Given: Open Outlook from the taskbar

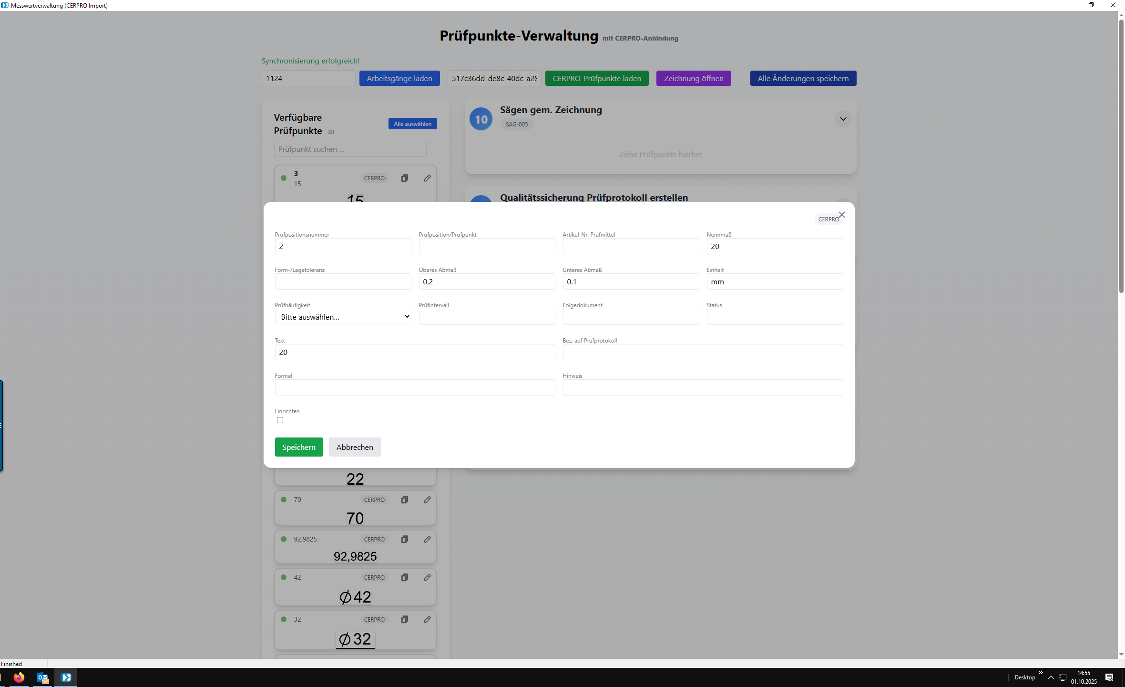Looking at the screenshot, I should pyautogui.click(x=43, y=677).
